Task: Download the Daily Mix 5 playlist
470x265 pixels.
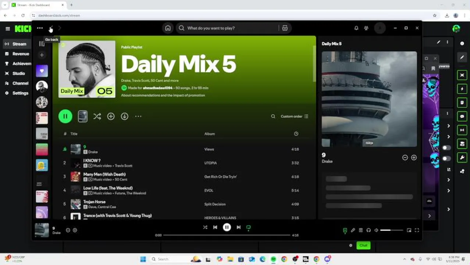Action: point(125,116)
